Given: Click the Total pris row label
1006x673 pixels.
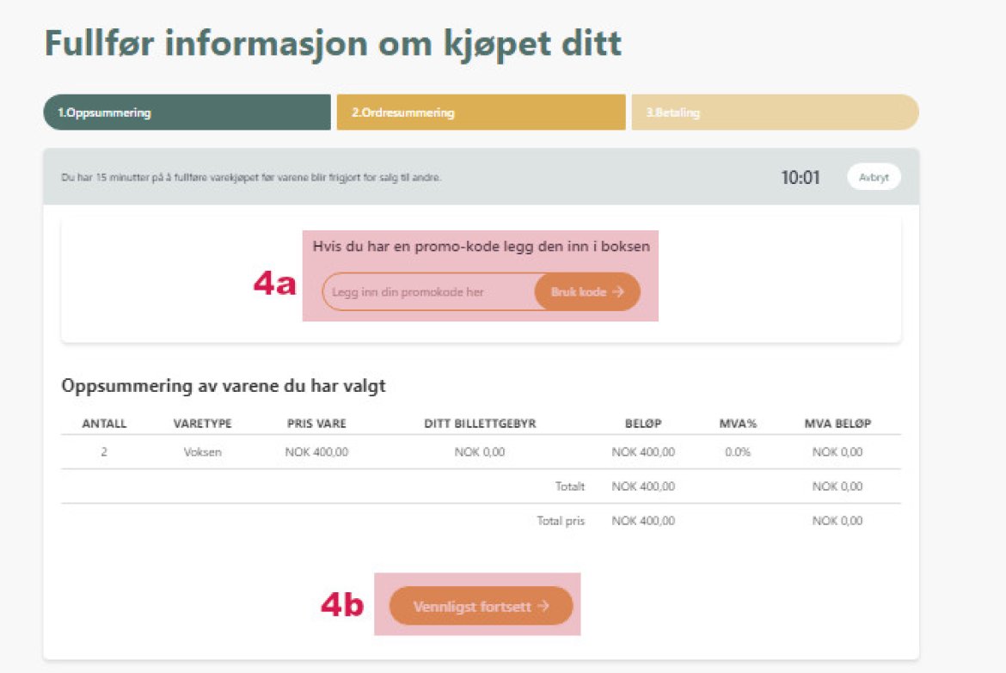Looking at the screenshot, I should tap(561, 521).
